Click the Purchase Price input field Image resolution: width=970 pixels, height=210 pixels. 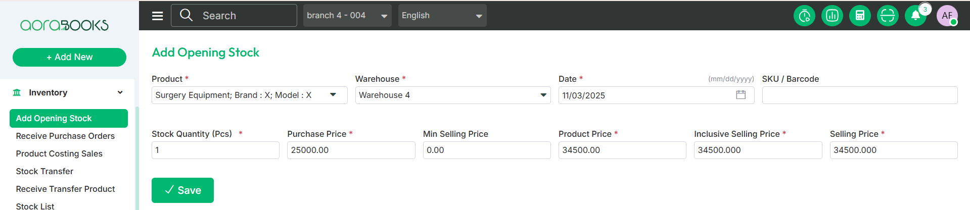(351, 150)
